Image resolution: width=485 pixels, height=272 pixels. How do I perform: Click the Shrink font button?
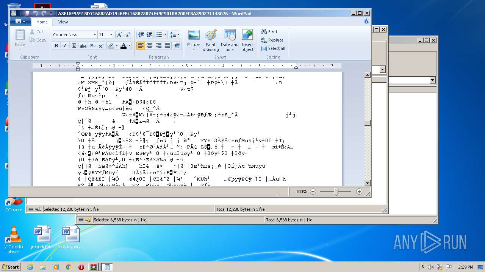(128, 35)
